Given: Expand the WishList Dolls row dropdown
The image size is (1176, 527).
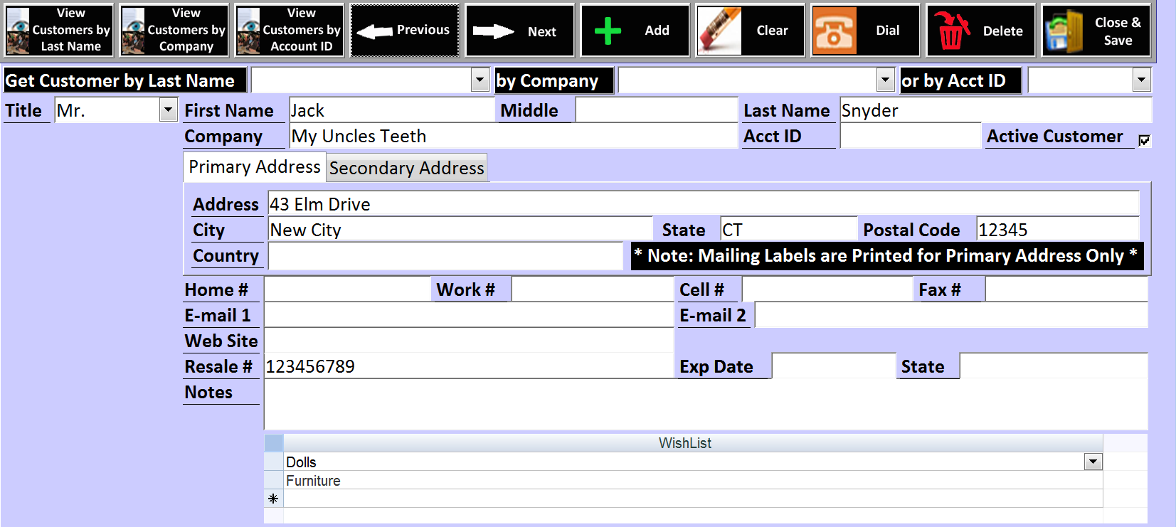Looking at the screenshot, I should [1093, 462].
